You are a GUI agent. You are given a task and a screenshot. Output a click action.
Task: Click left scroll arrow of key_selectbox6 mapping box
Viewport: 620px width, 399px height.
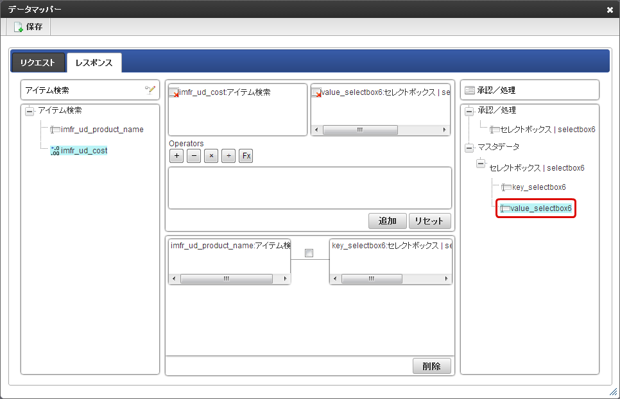tap(335, 279)
